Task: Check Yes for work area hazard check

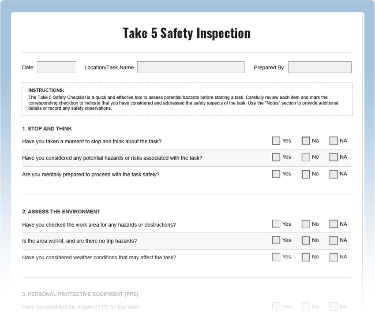Action: 276,224
